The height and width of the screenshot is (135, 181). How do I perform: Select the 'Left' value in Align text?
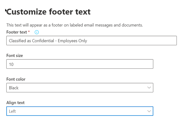(x=12, y=111)
